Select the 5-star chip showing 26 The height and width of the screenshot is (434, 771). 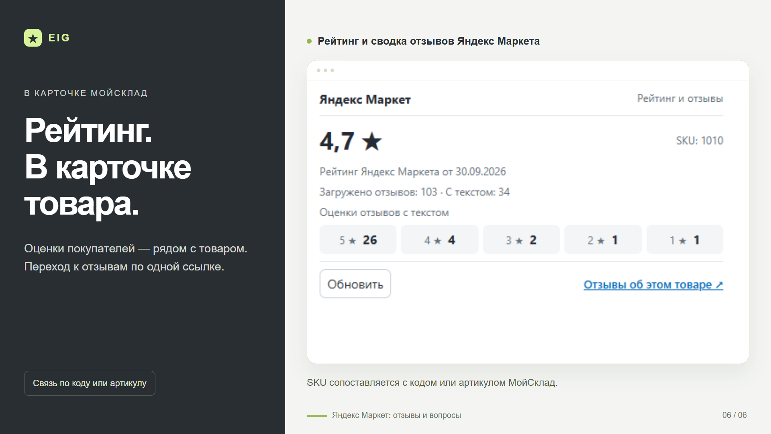pyautogui.click(x=358, y=240)
